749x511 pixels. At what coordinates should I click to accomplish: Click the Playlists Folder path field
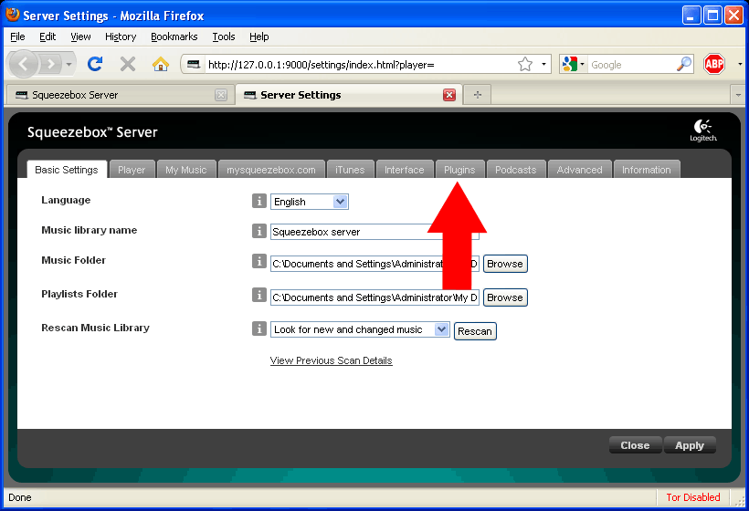pos(374,297)
